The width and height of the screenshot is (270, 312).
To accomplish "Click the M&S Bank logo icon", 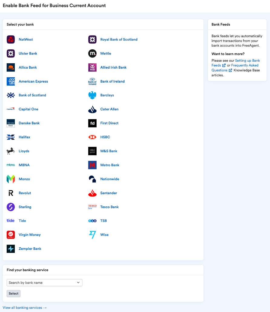I will pyautogui.click(x=92, y=151).
